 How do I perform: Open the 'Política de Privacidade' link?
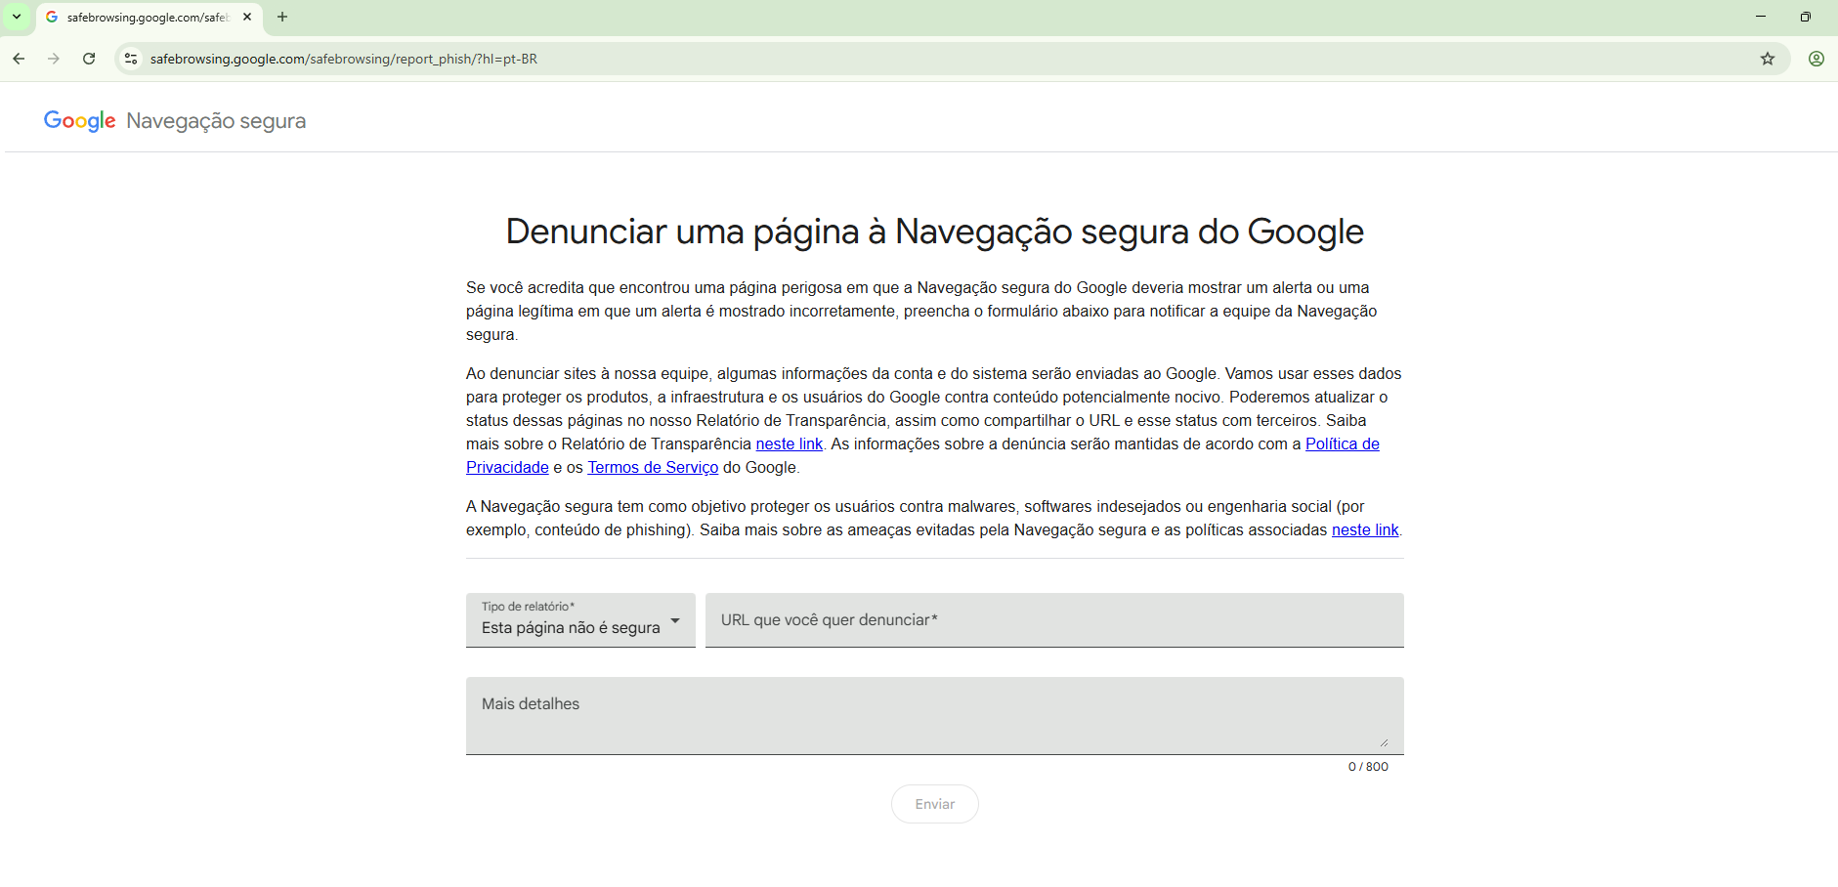click(1343, 443)
